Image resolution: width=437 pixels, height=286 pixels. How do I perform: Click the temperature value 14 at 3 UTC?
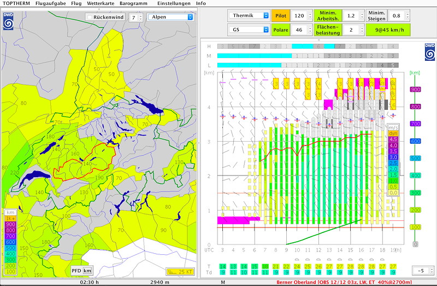click(222, 266)
